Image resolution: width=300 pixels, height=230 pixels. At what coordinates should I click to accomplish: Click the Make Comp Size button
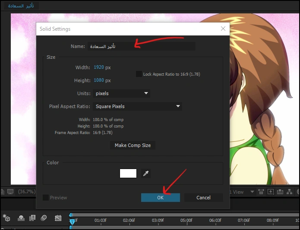point(133,145)
